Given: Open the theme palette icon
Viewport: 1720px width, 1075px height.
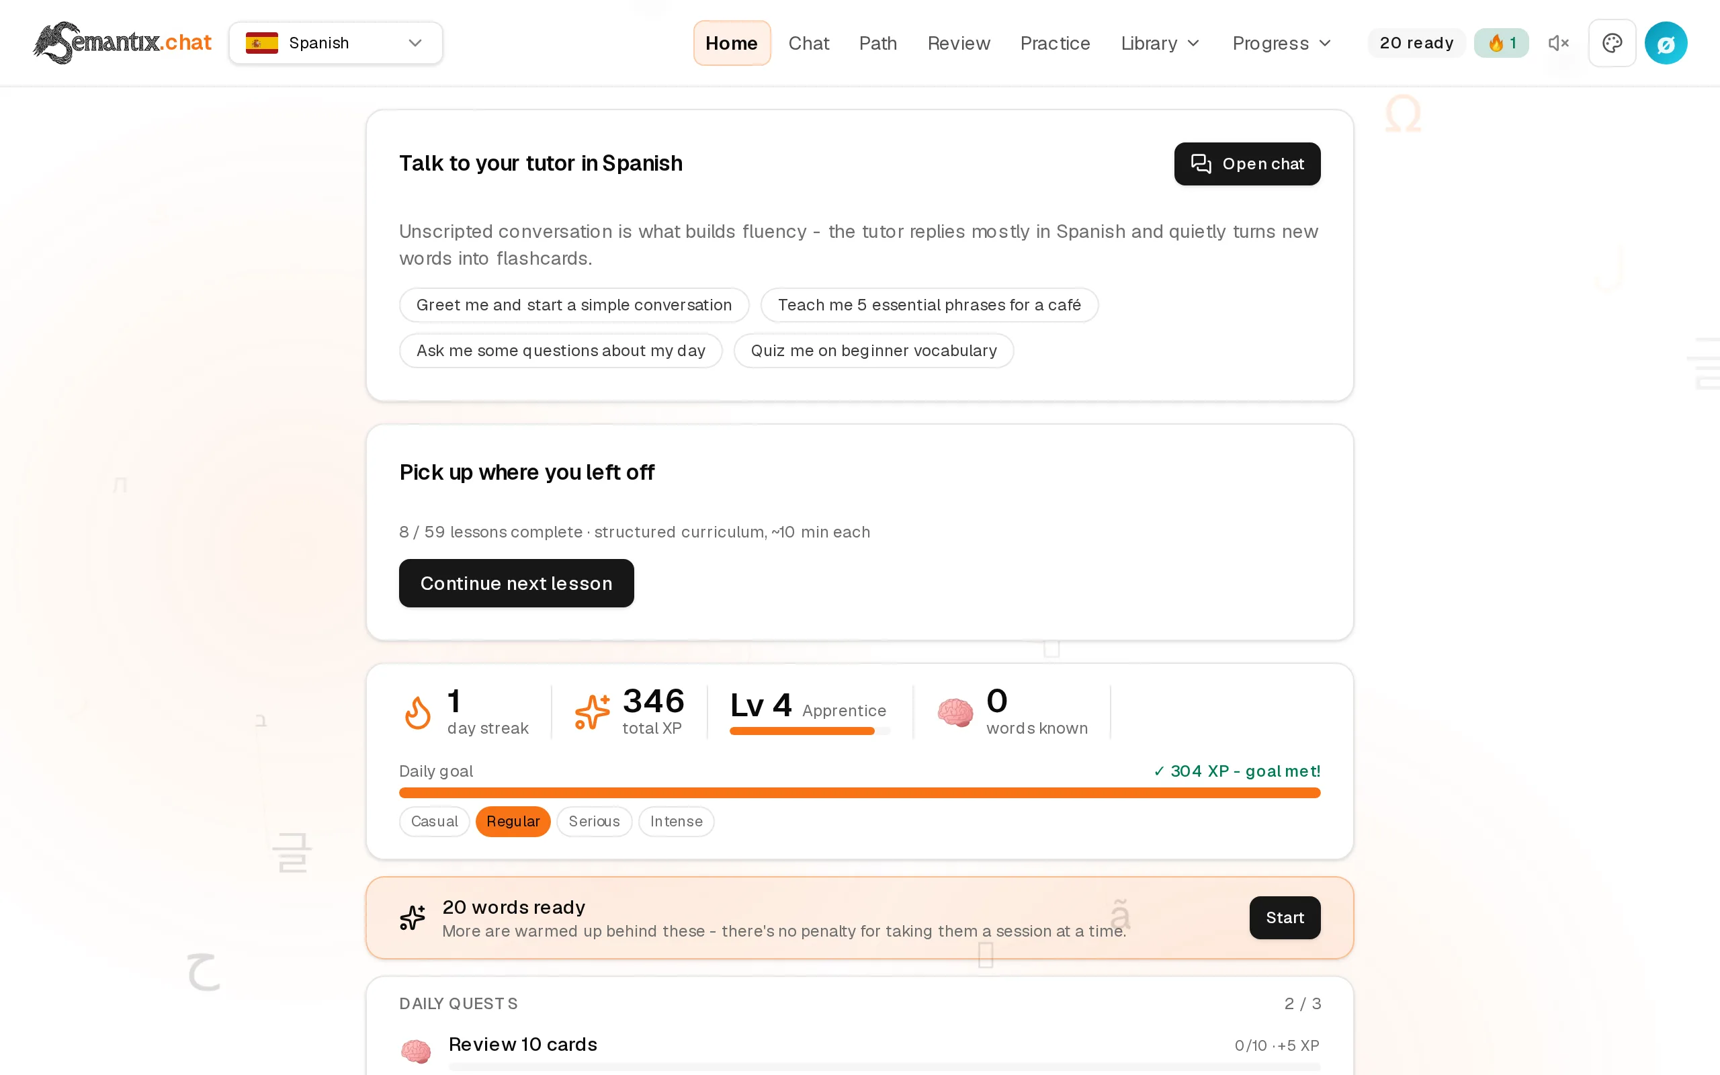Looking at the screenshot, I should click(x=1612, y=42).
